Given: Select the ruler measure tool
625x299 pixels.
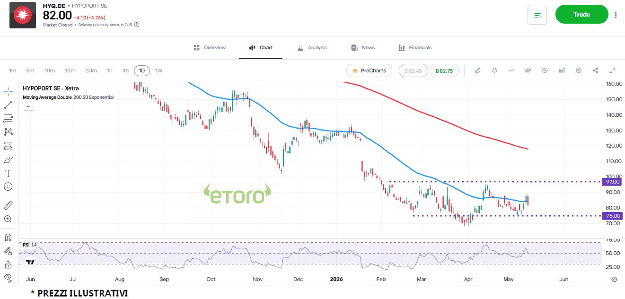Looking at the screenshot, I should pos(8,205).
